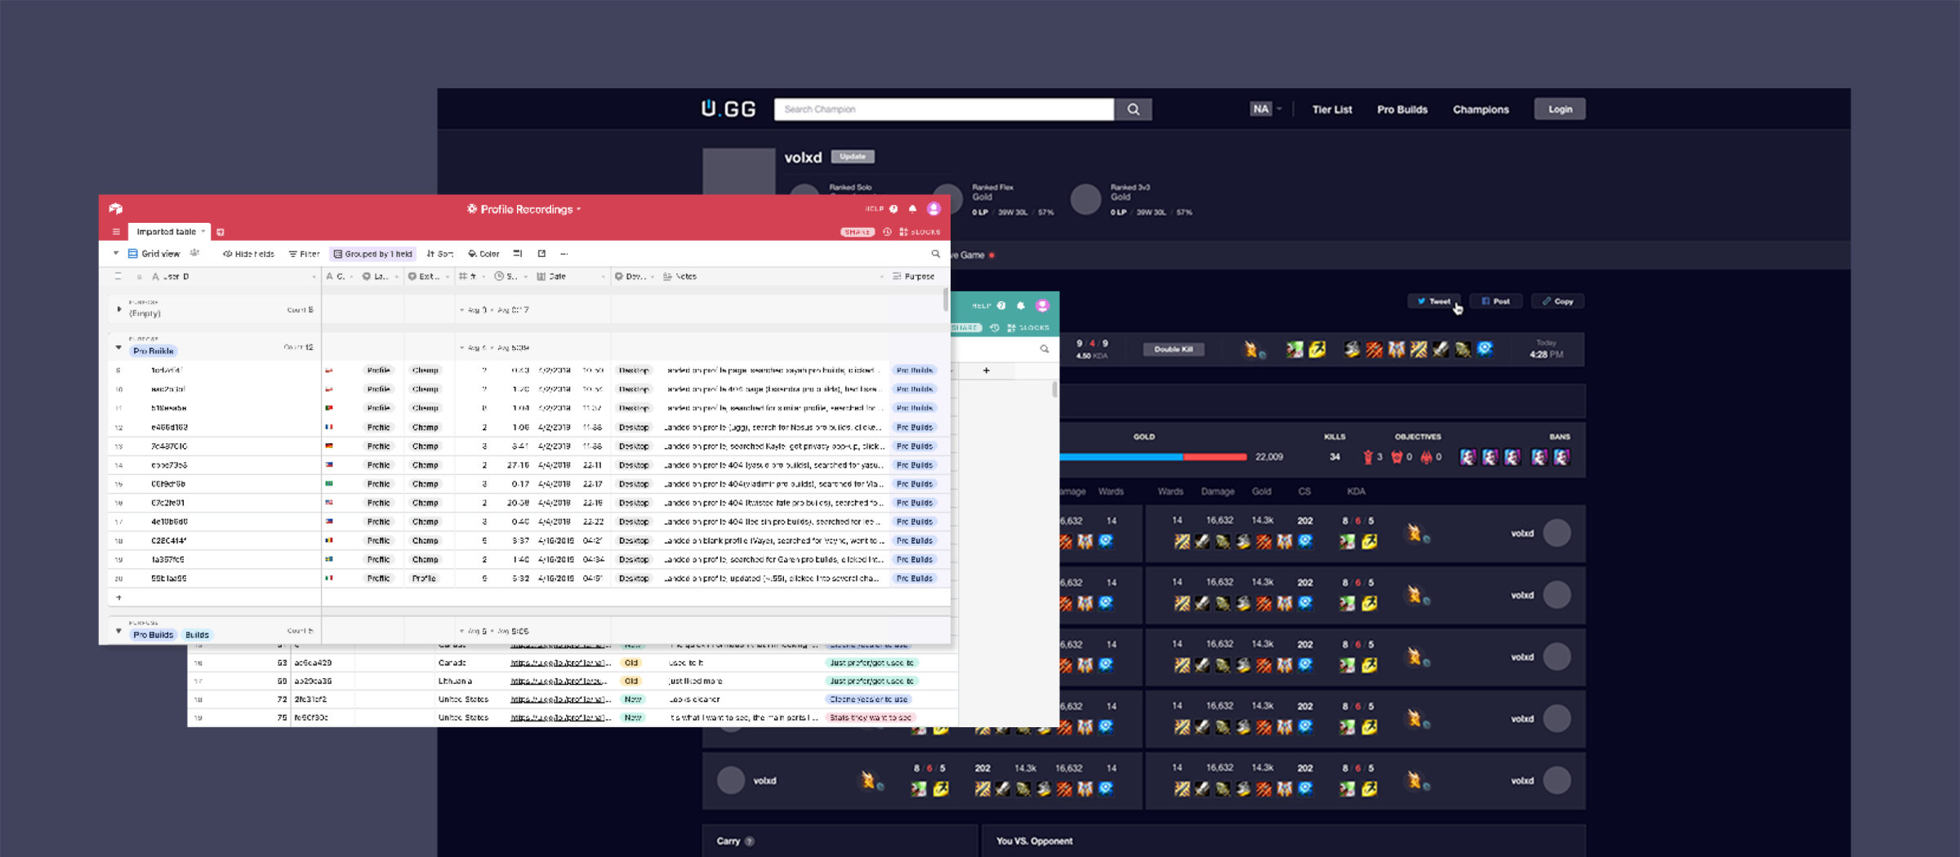The height and width of the screenshot is (857, 1960).
Task: Add a table next to Imported table tab
Action: (220, 232)
